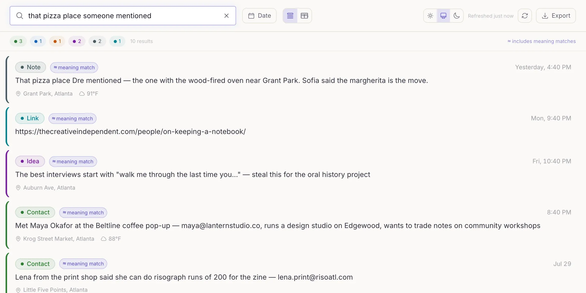The height and width of the screenshot is (293, 586).
Task: Click the Idea type badge
Action: [x=30, y=161]
